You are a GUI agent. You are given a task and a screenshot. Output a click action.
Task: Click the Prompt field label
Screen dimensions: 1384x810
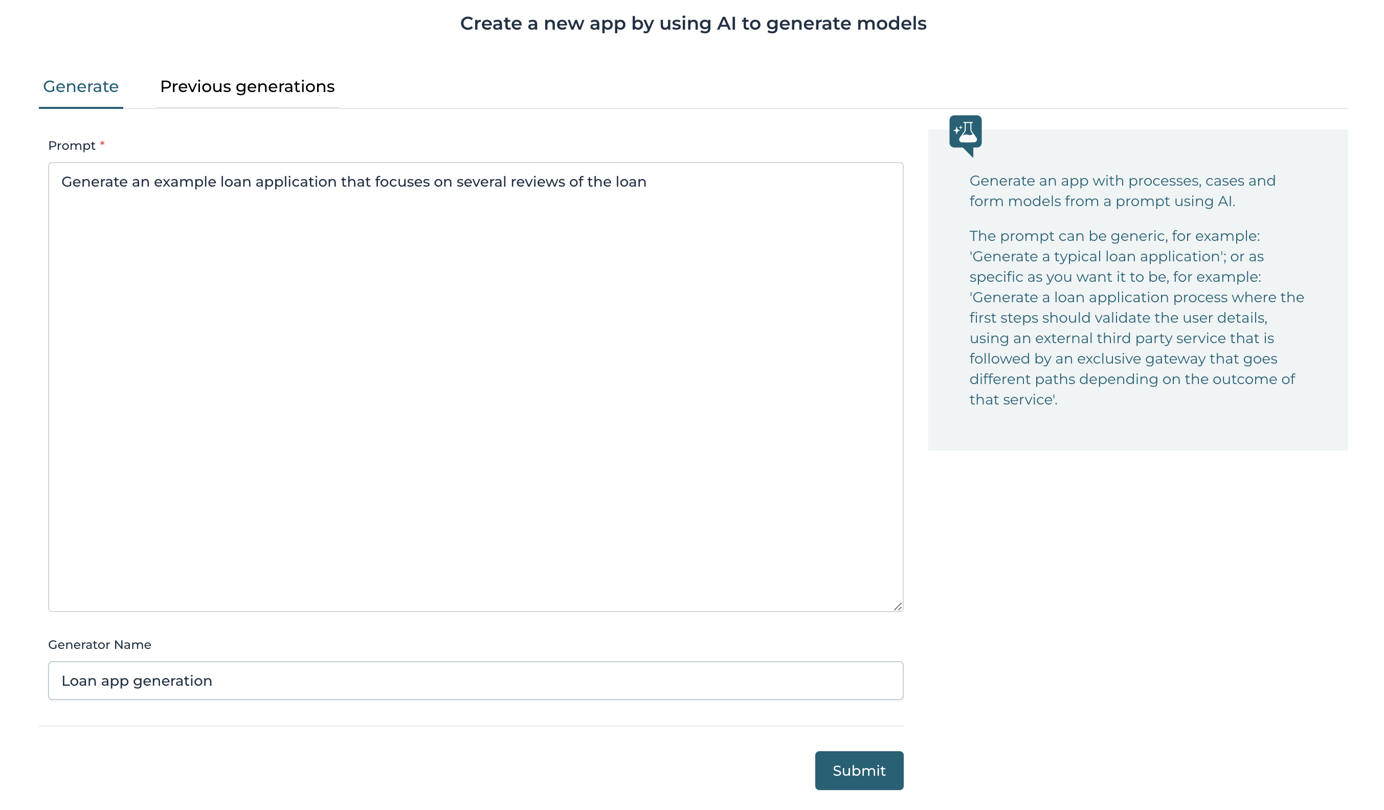coord(72,146)
